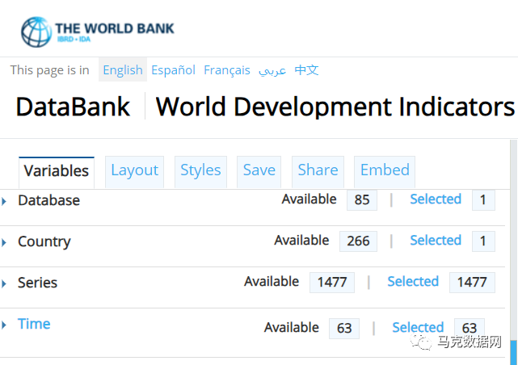Expand the Time section arrow
The image size is (518, 365).
click(4, 325)
